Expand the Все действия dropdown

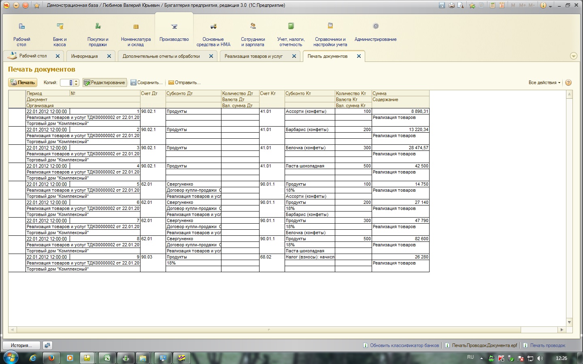tap(545, 83)
